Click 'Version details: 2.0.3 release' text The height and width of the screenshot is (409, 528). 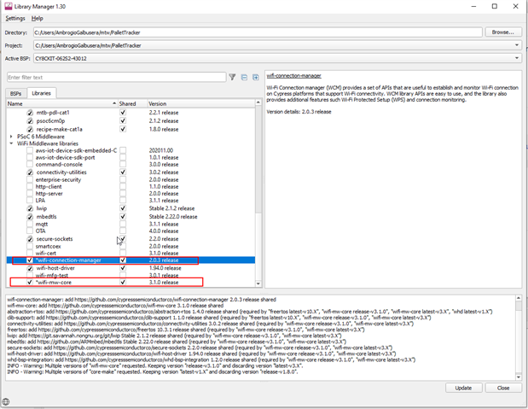click(299, 112)
